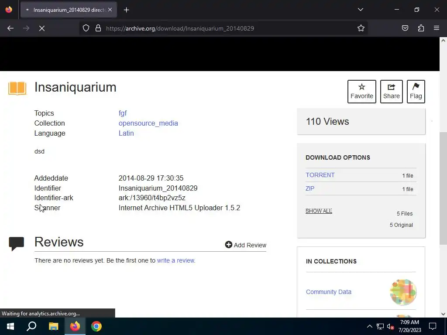Open the taskbar clock showing 7:09 AM
447x335 pixels.
(x=409, y=326)
